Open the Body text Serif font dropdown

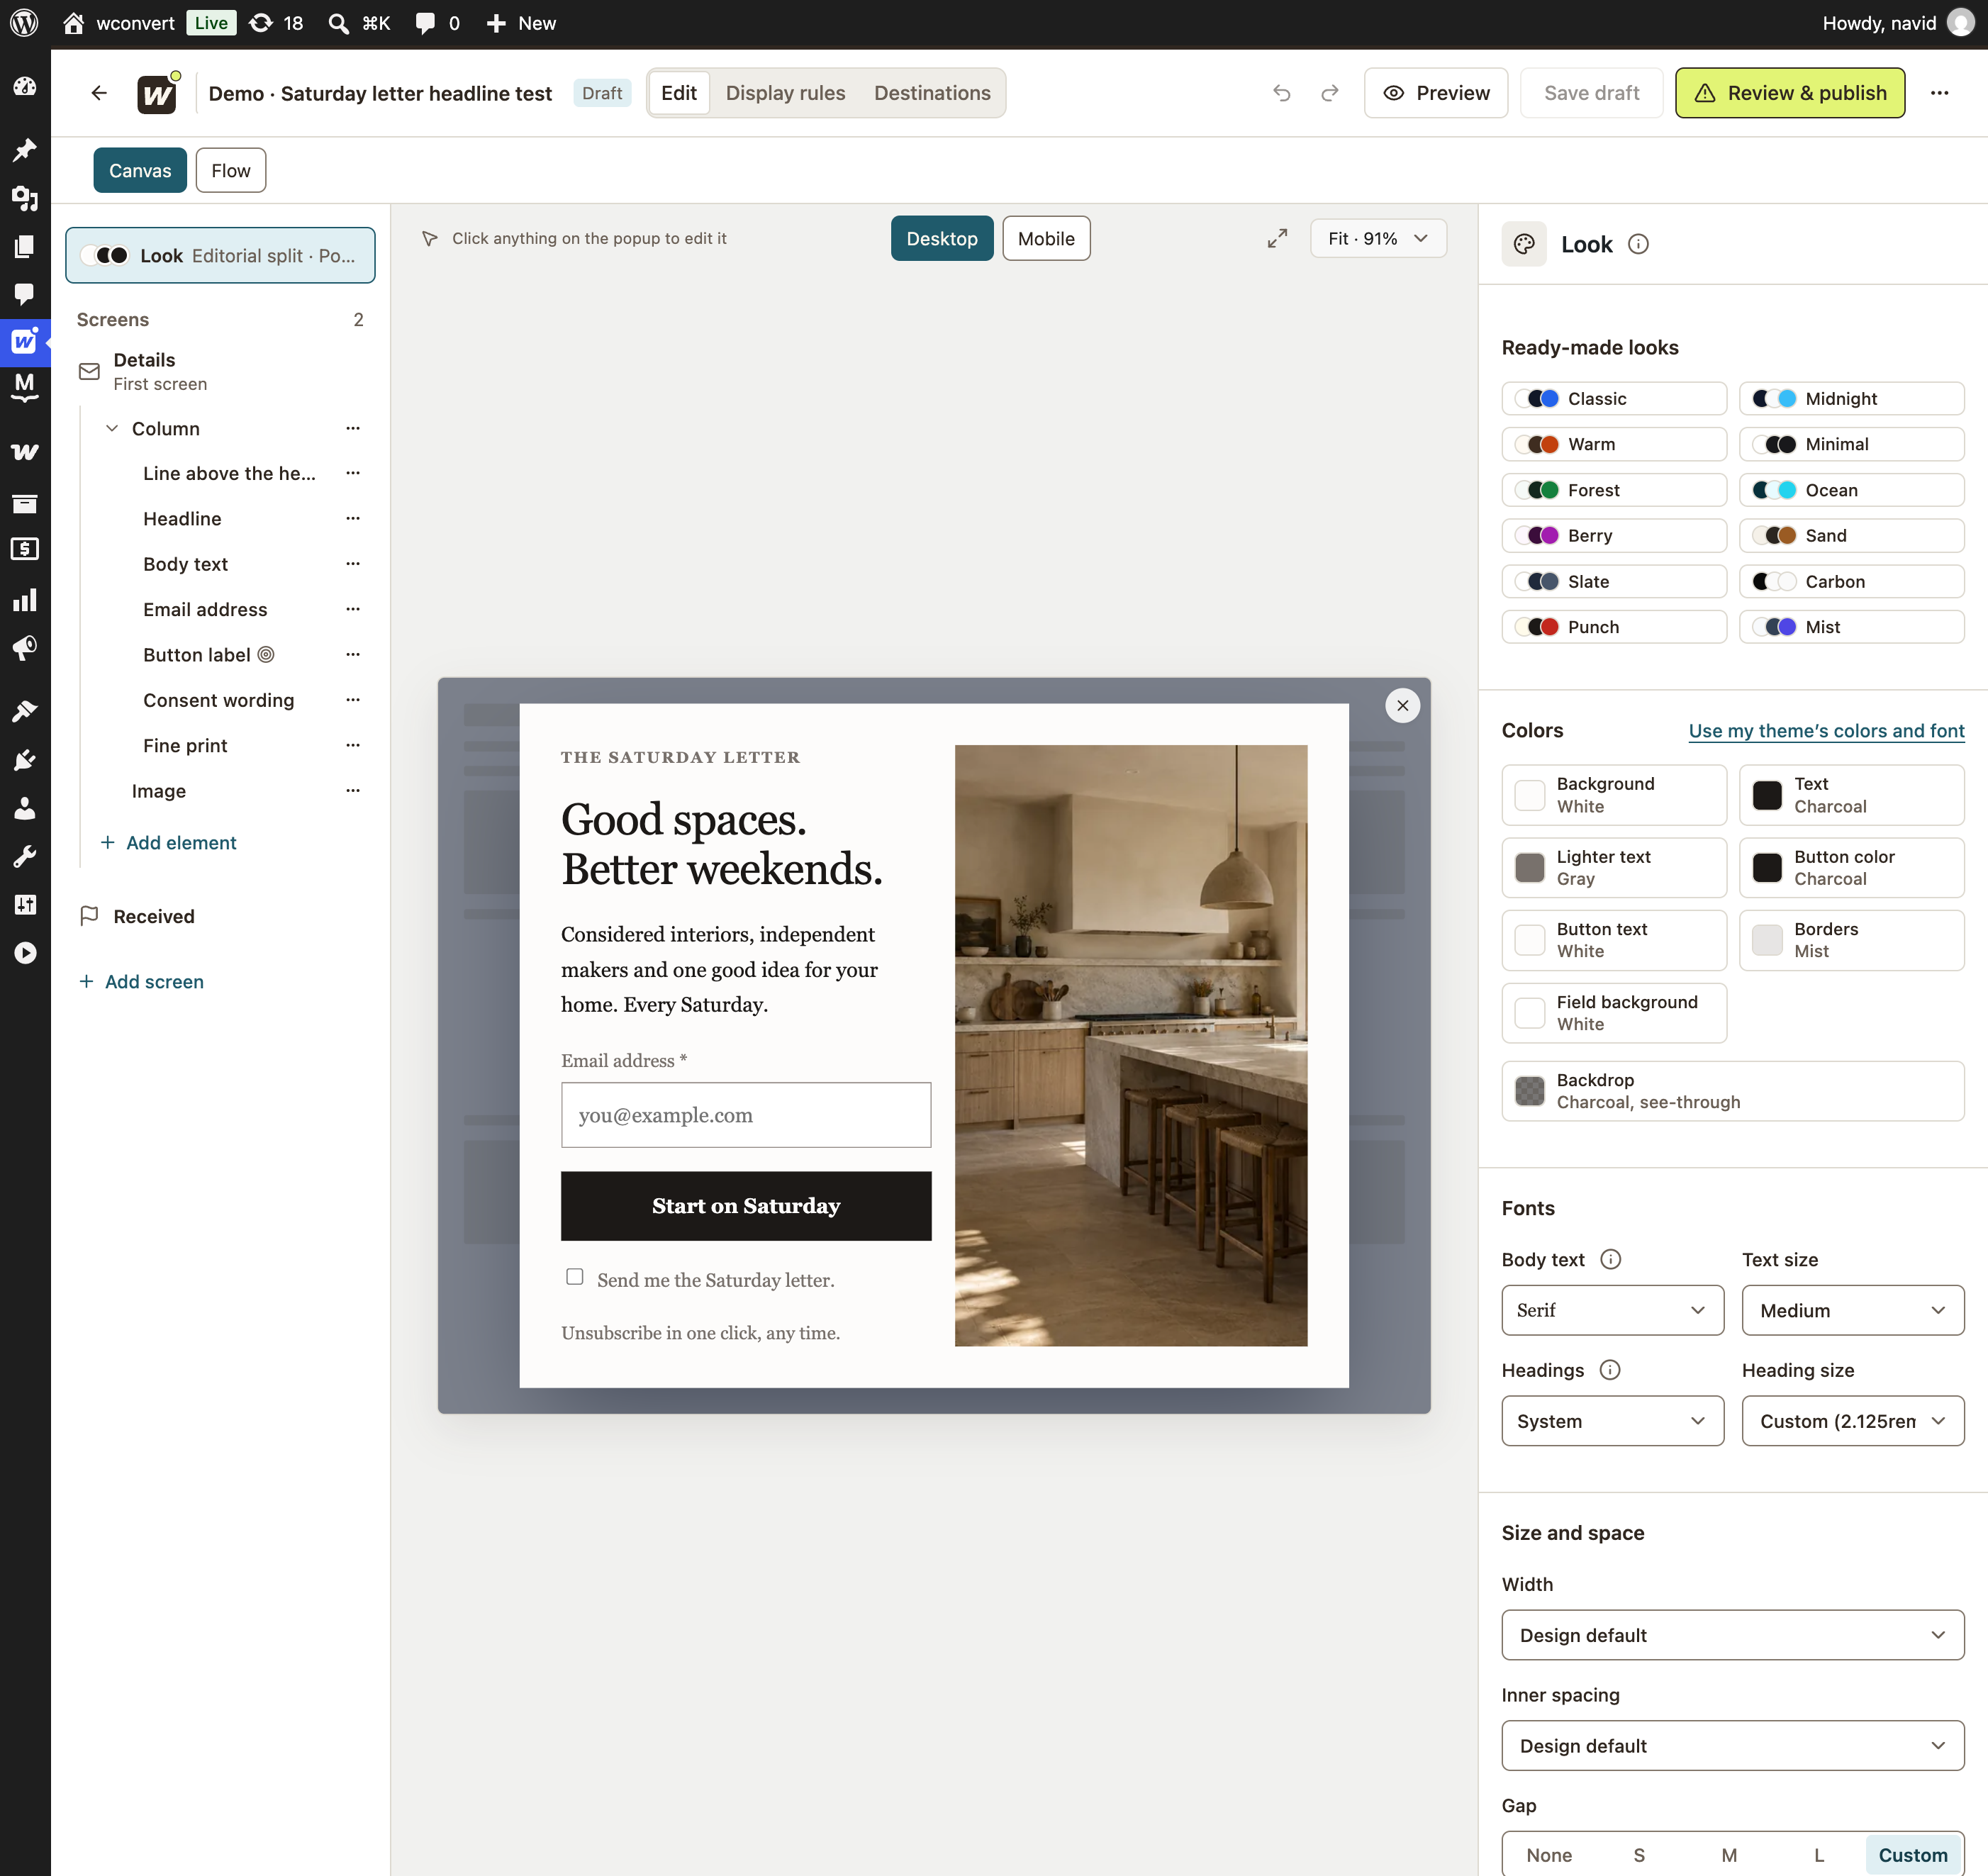1612,1310
